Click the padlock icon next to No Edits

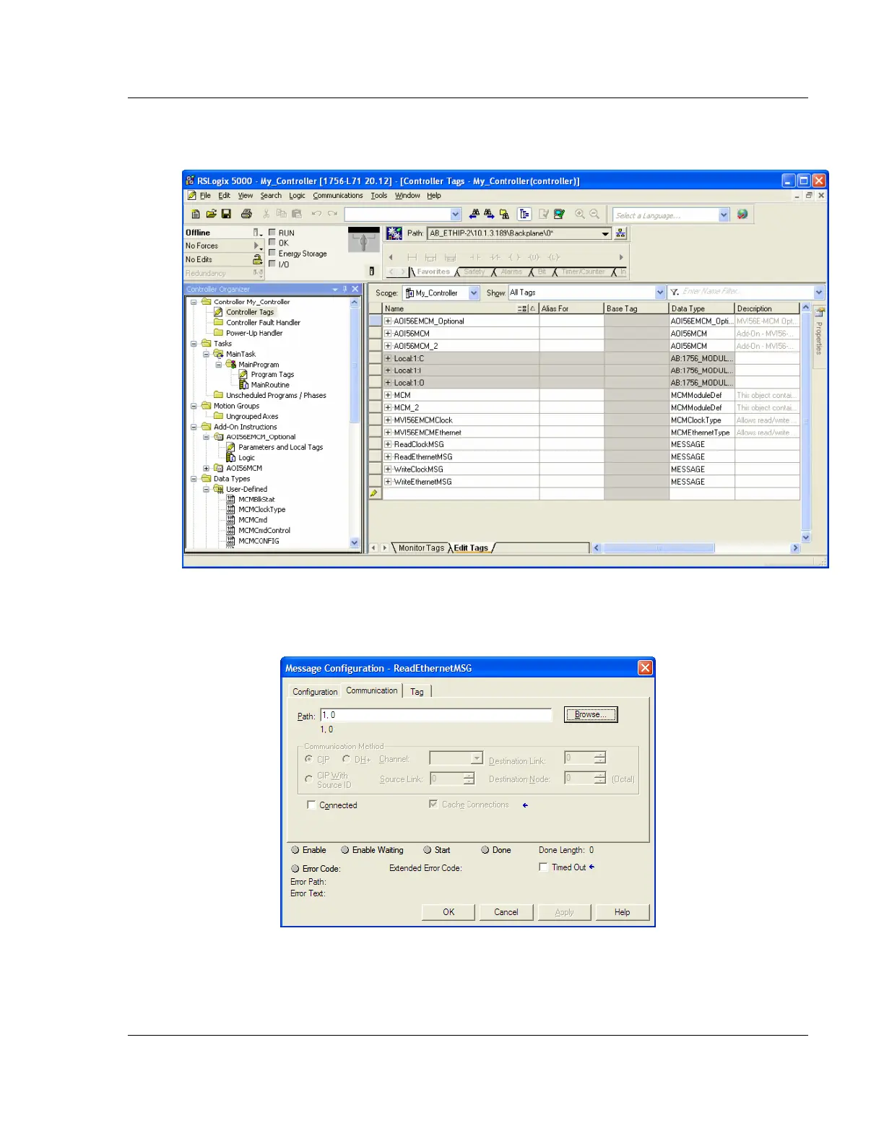[257, 259]
